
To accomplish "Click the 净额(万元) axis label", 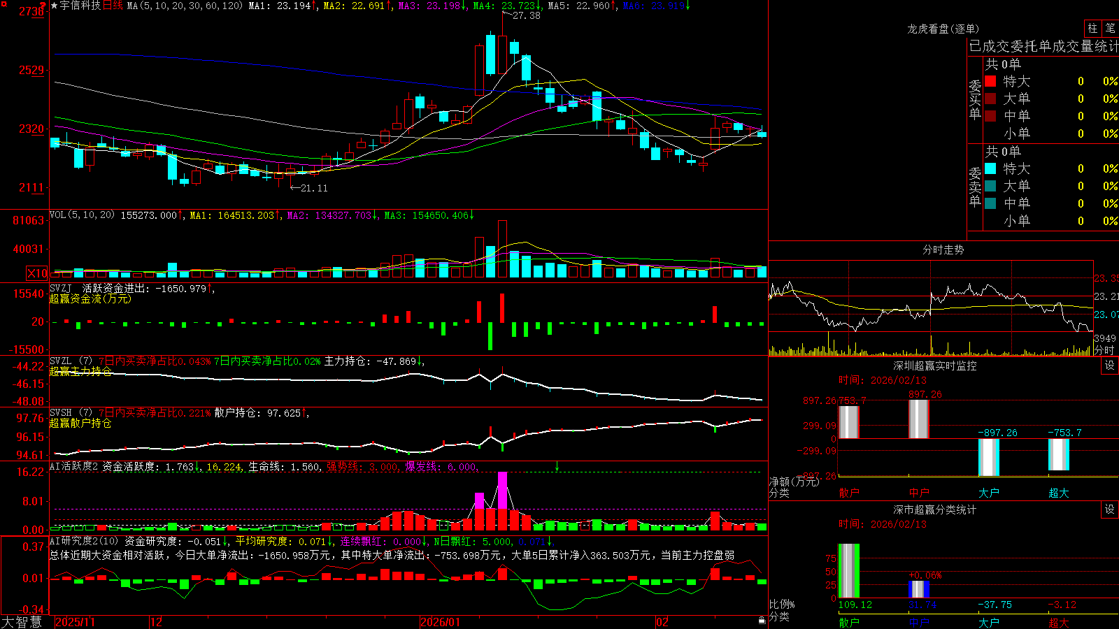I will (794, 482).
